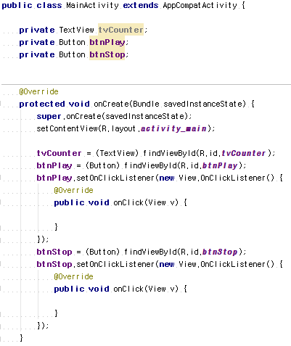The image size is (291, 346).
Task: Click italic btnStop in the findViewById call
Action: pos(220,252)
